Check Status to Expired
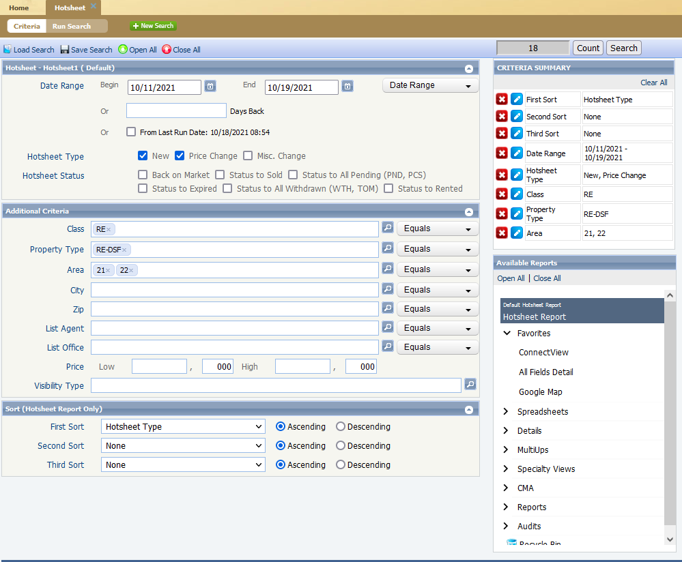The height and width of the screenshot is (562, 682). [143, 188]
